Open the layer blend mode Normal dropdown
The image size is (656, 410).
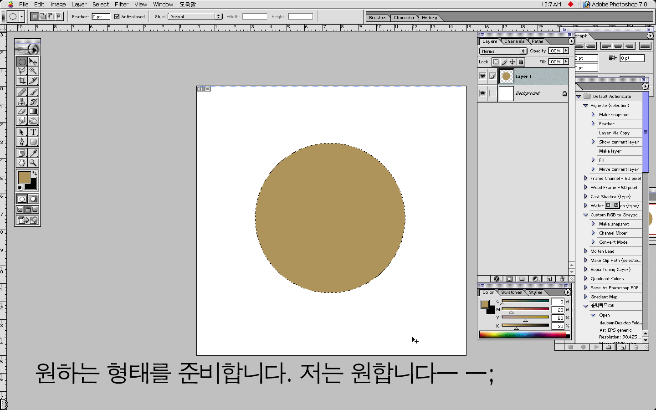[x=503, y=51]
